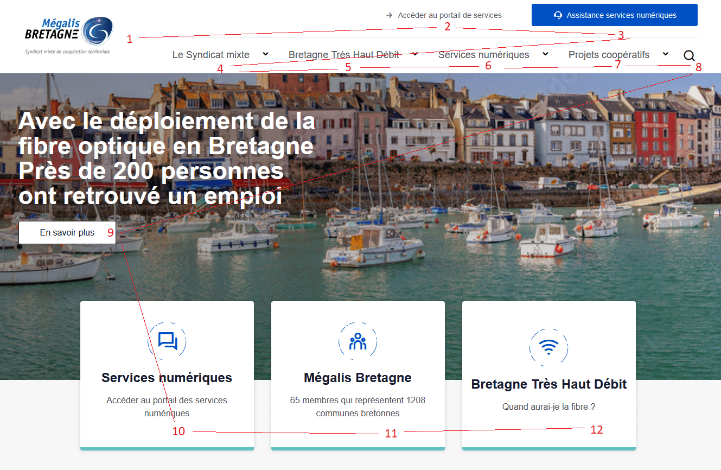Click the people group icon in Mégalis Bretagne card
The image size is (721, 470).
(358, 341)
